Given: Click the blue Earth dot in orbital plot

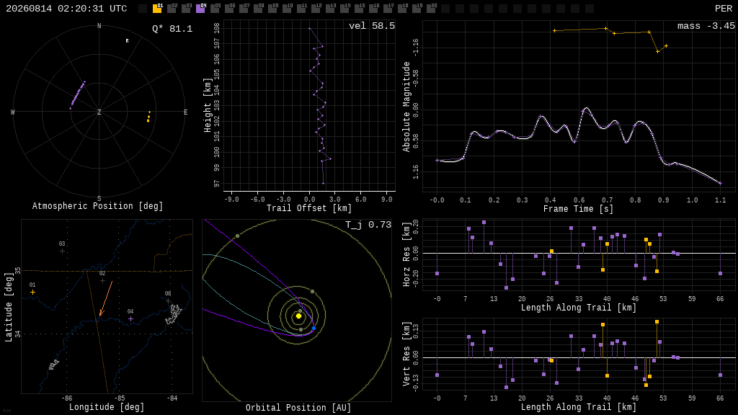Looking at the screenshot, I should click(314, 328).
